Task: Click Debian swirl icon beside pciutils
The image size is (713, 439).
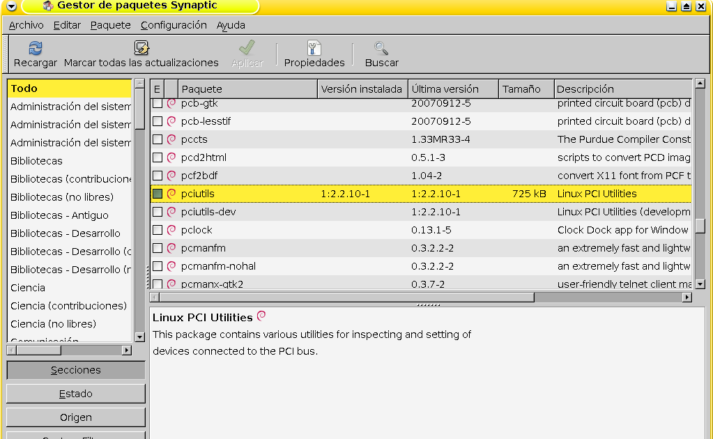Action: pos(171,194)
